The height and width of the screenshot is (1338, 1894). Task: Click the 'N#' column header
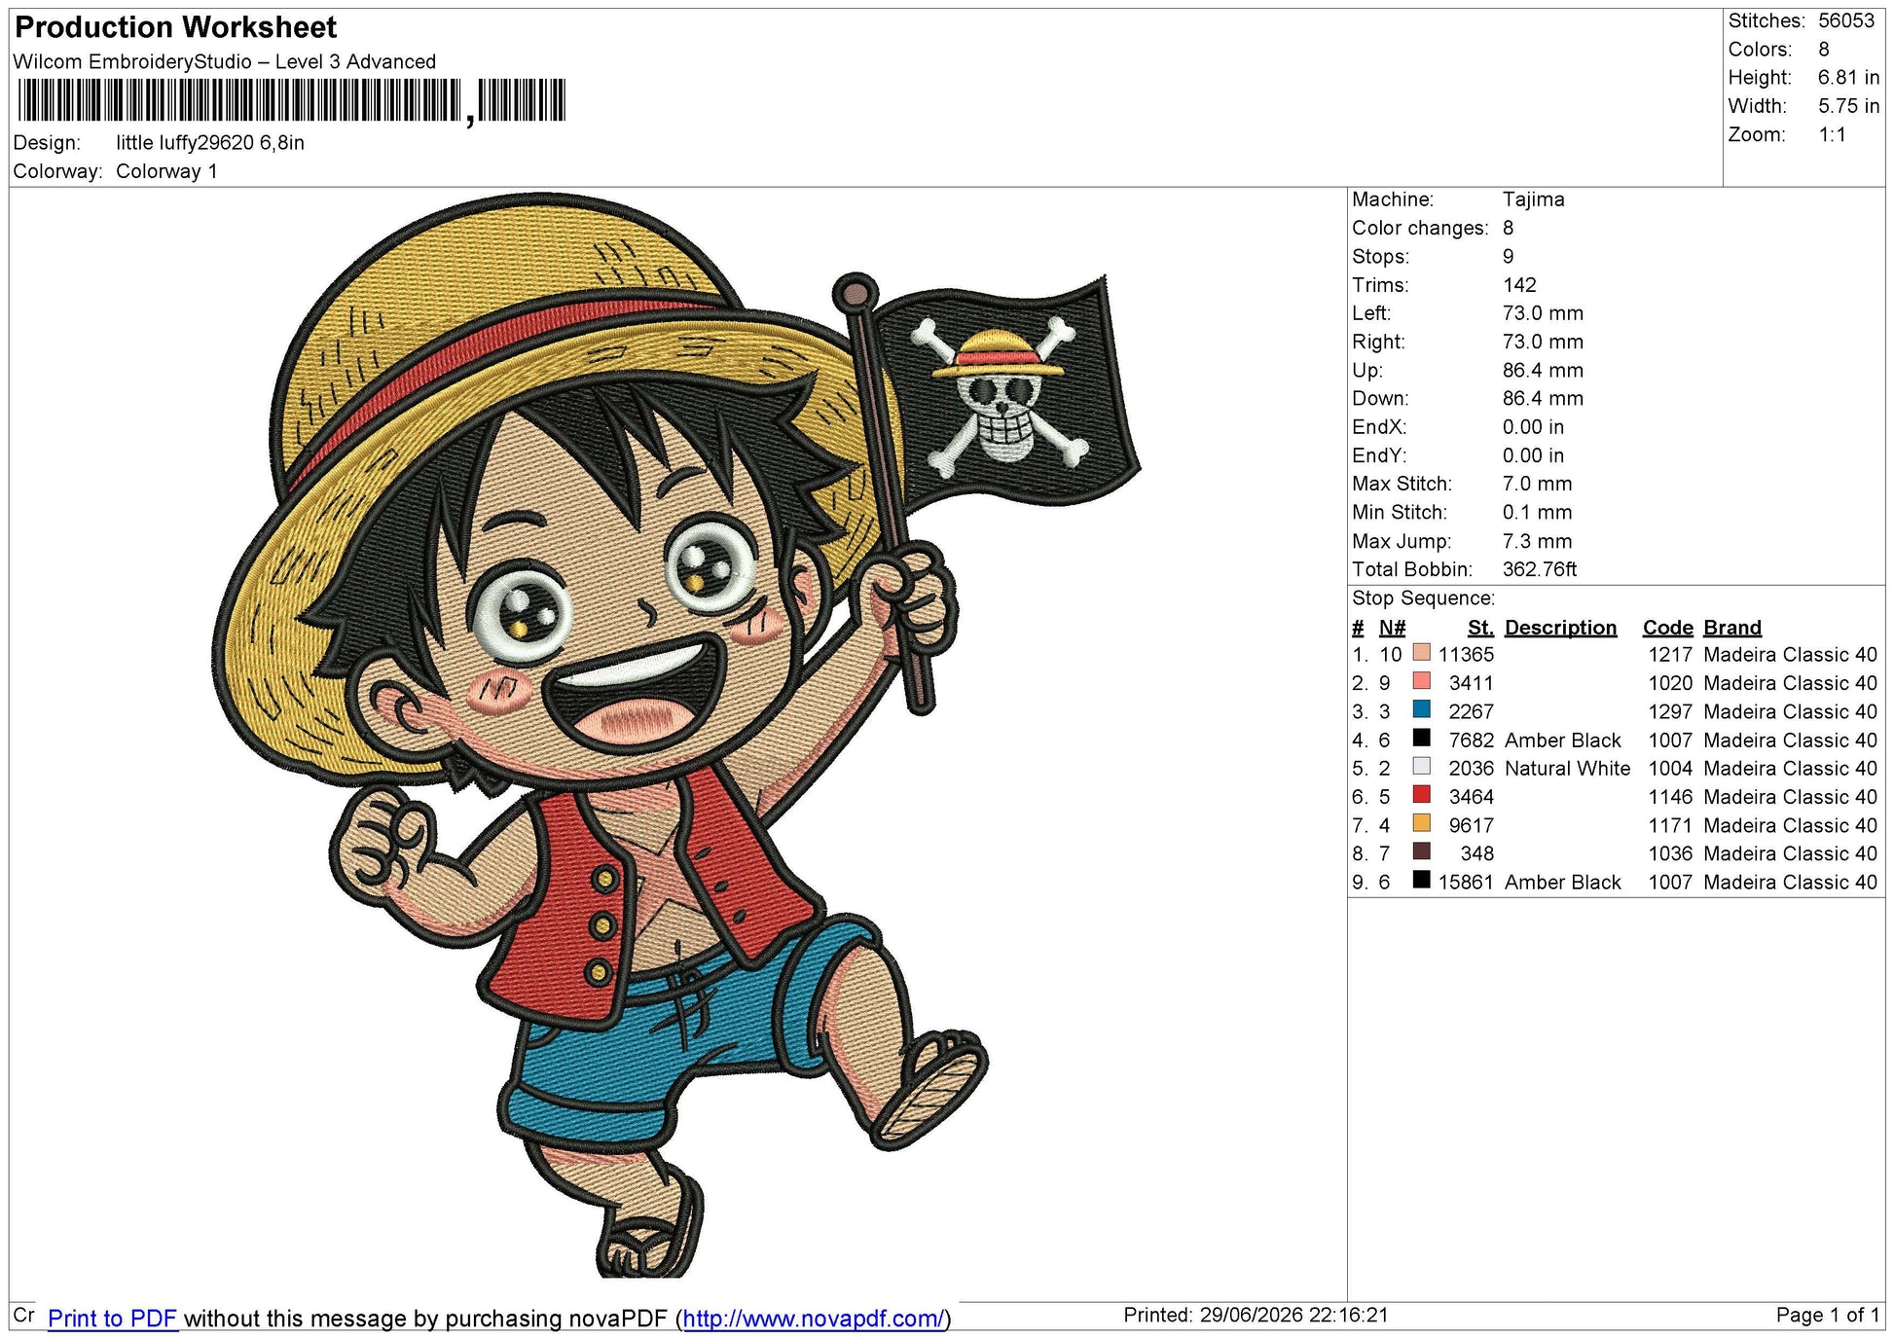pos(1392,628)
